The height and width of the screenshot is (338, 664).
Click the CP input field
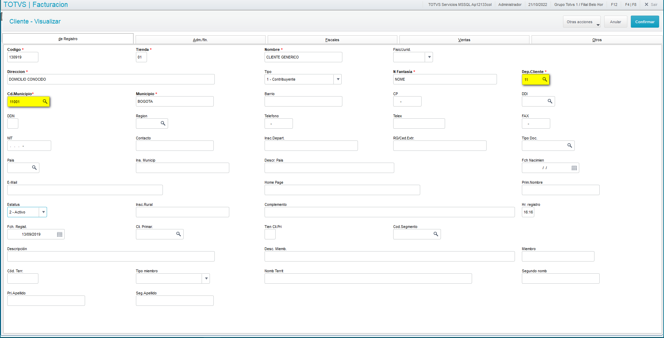[x=407, y=101]
